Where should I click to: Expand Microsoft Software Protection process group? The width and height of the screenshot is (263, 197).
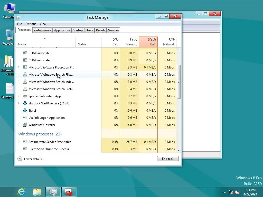click(18, 67)
